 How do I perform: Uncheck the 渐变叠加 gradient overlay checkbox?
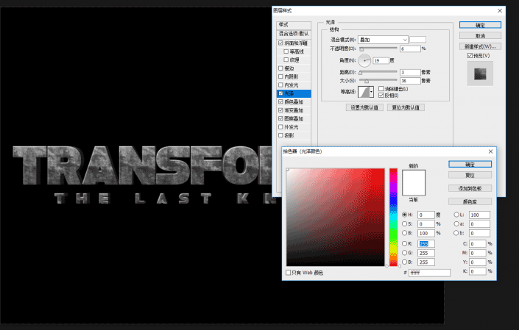pyautogui.click(x=280, y=110)
